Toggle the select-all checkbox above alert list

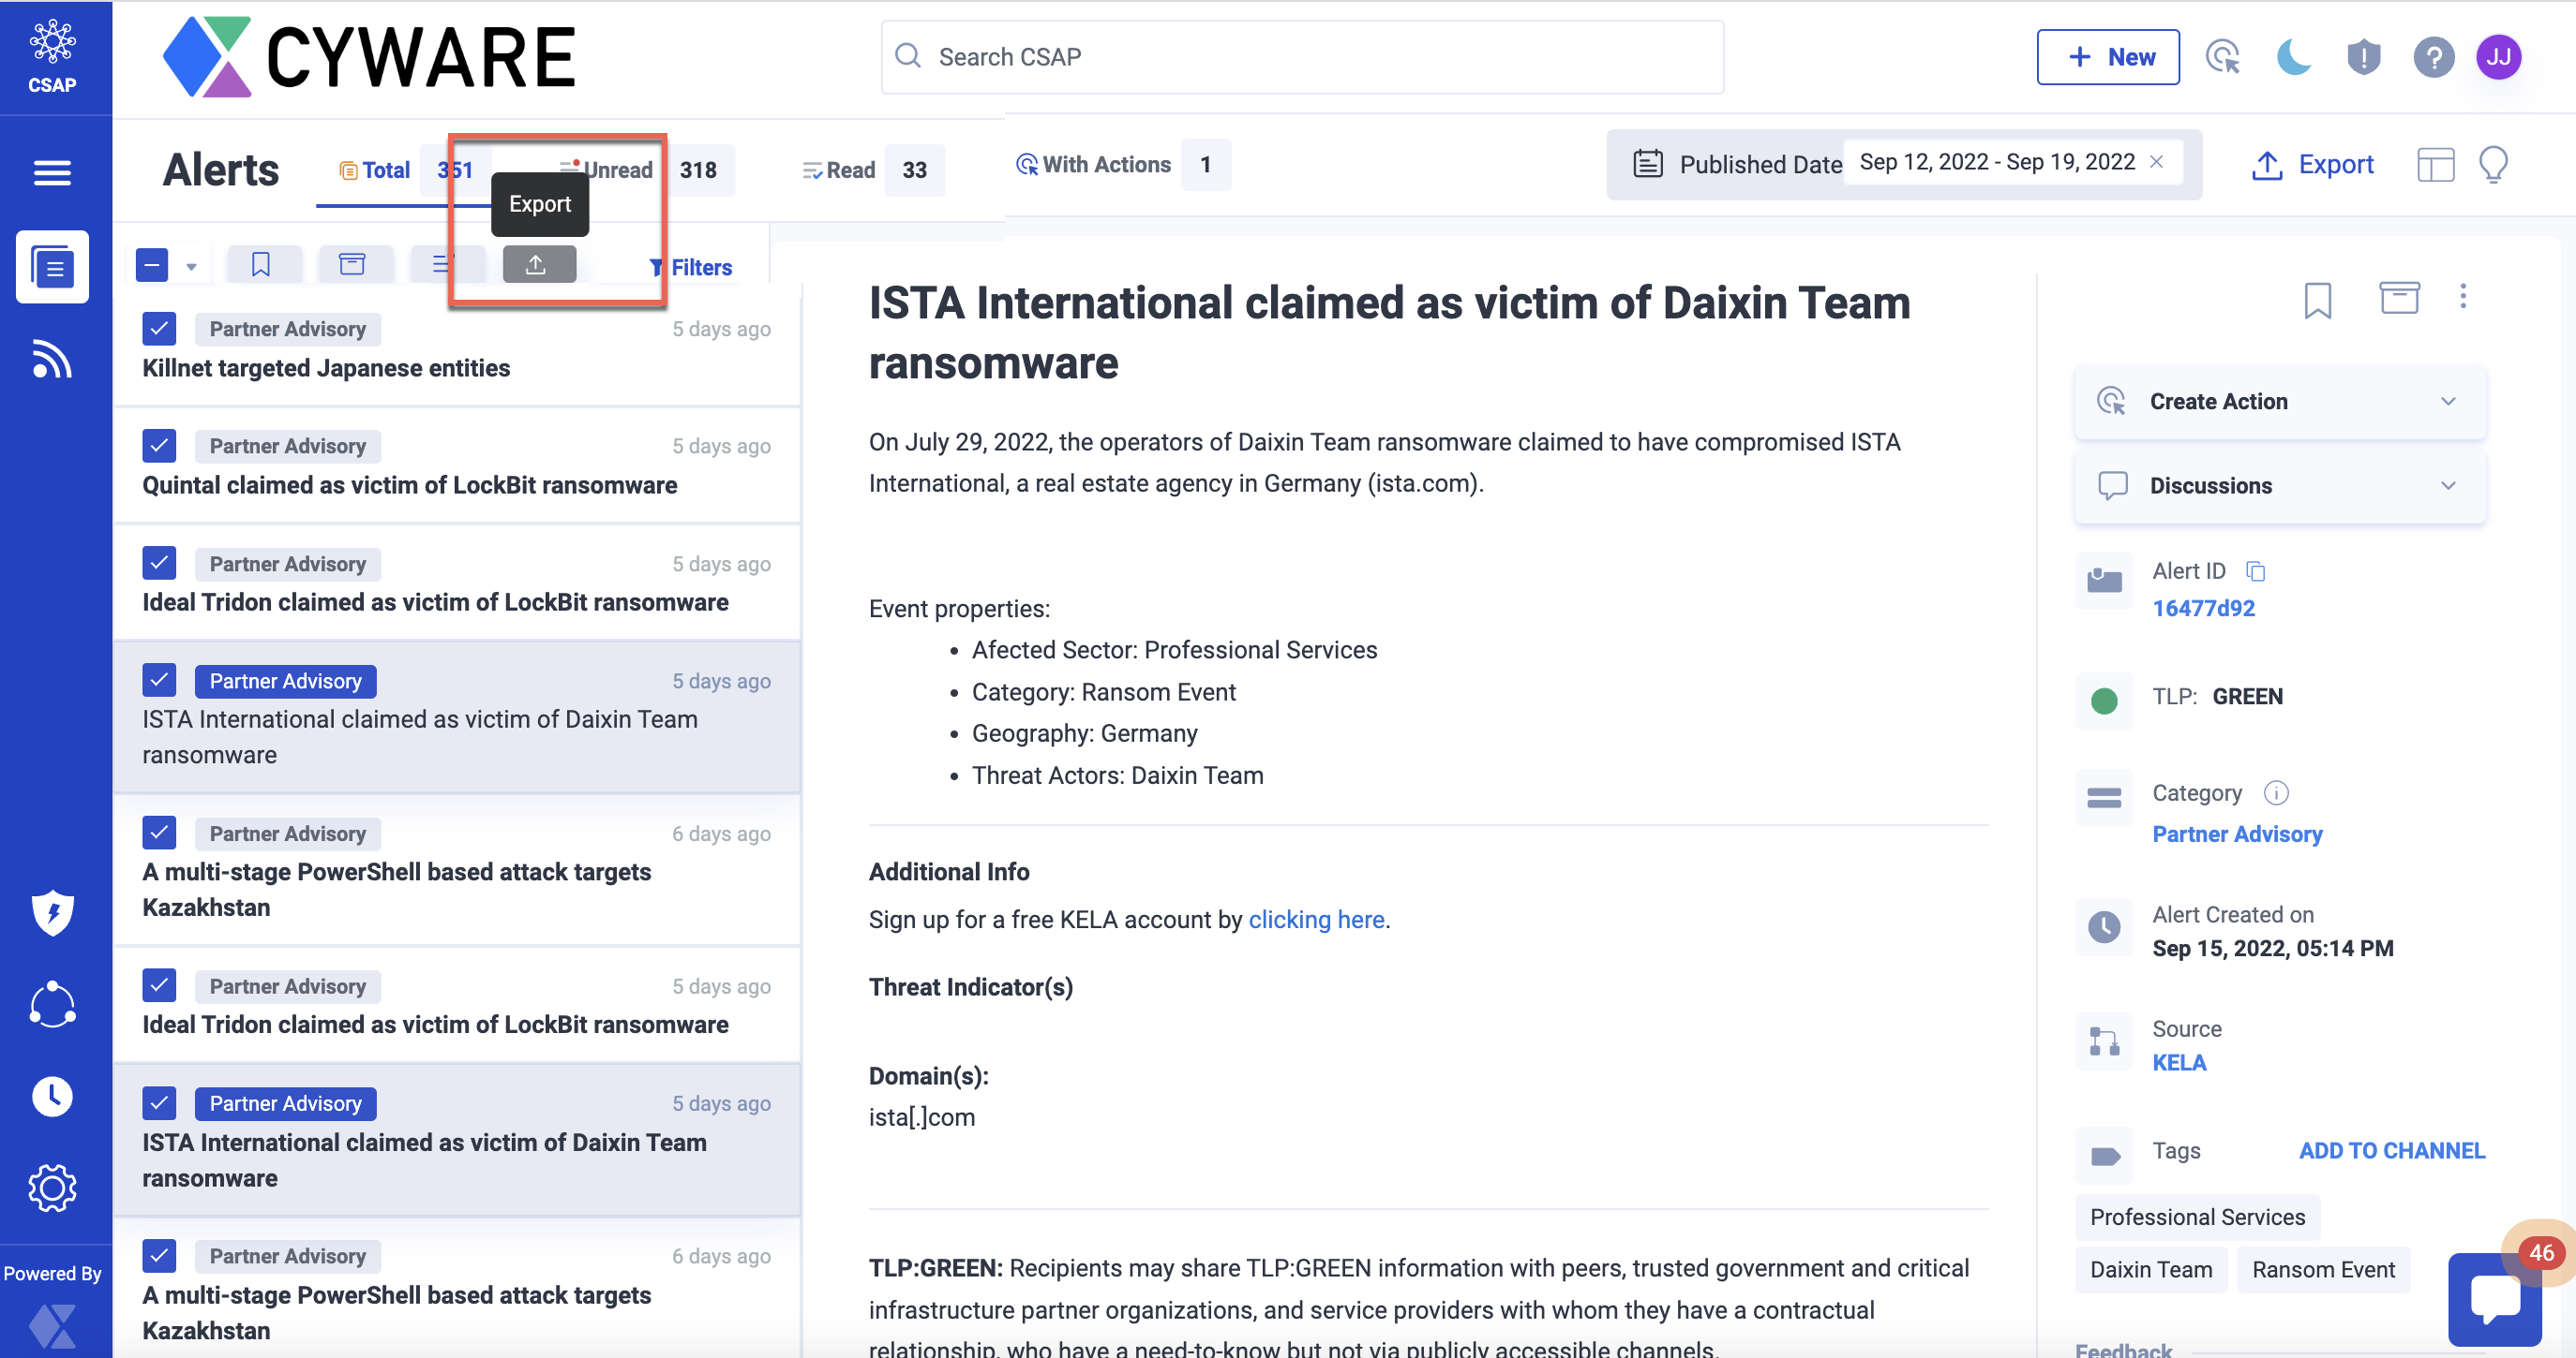click(152, 266)
